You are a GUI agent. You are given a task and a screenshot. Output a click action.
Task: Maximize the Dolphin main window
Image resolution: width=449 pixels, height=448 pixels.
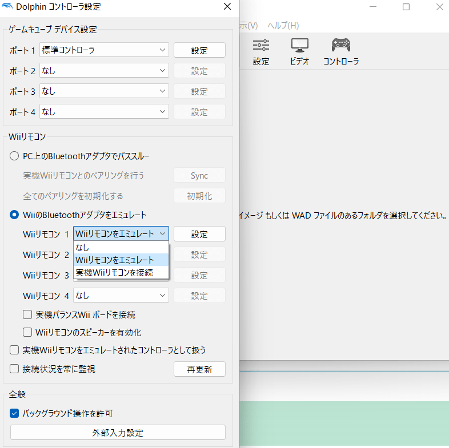pyautogui.click(x=406, y=7)
